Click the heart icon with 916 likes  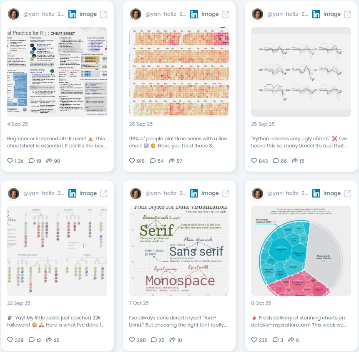[132, 161]
